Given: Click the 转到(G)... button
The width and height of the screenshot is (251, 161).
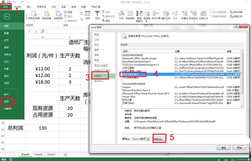Looking at the screenshot, I should (x=159, y=139).
